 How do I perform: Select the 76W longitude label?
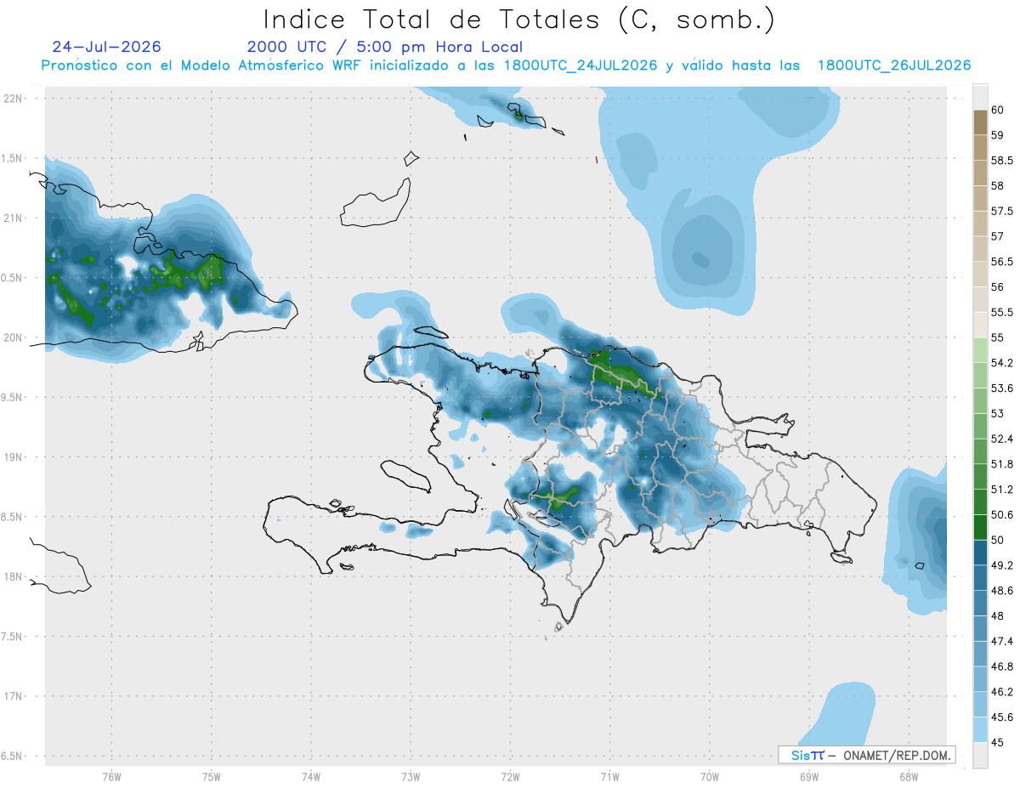[111, 776]
